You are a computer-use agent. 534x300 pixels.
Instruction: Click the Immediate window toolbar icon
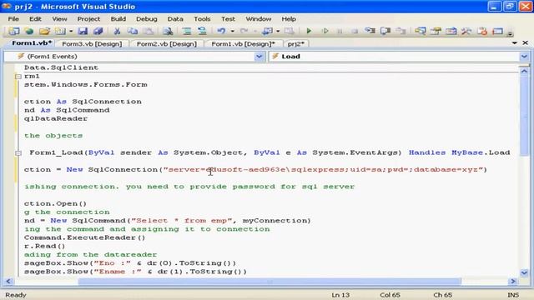click(x=497, y=32)
